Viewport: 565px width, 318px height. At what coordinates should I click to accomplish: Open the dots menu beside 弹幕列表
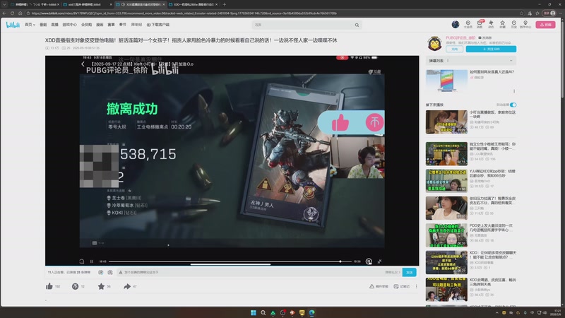click(x=448, y=61)
